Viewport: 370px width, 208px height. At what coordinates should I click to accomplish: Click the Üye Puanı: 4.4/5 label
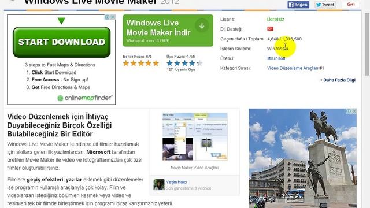[181, 57]
